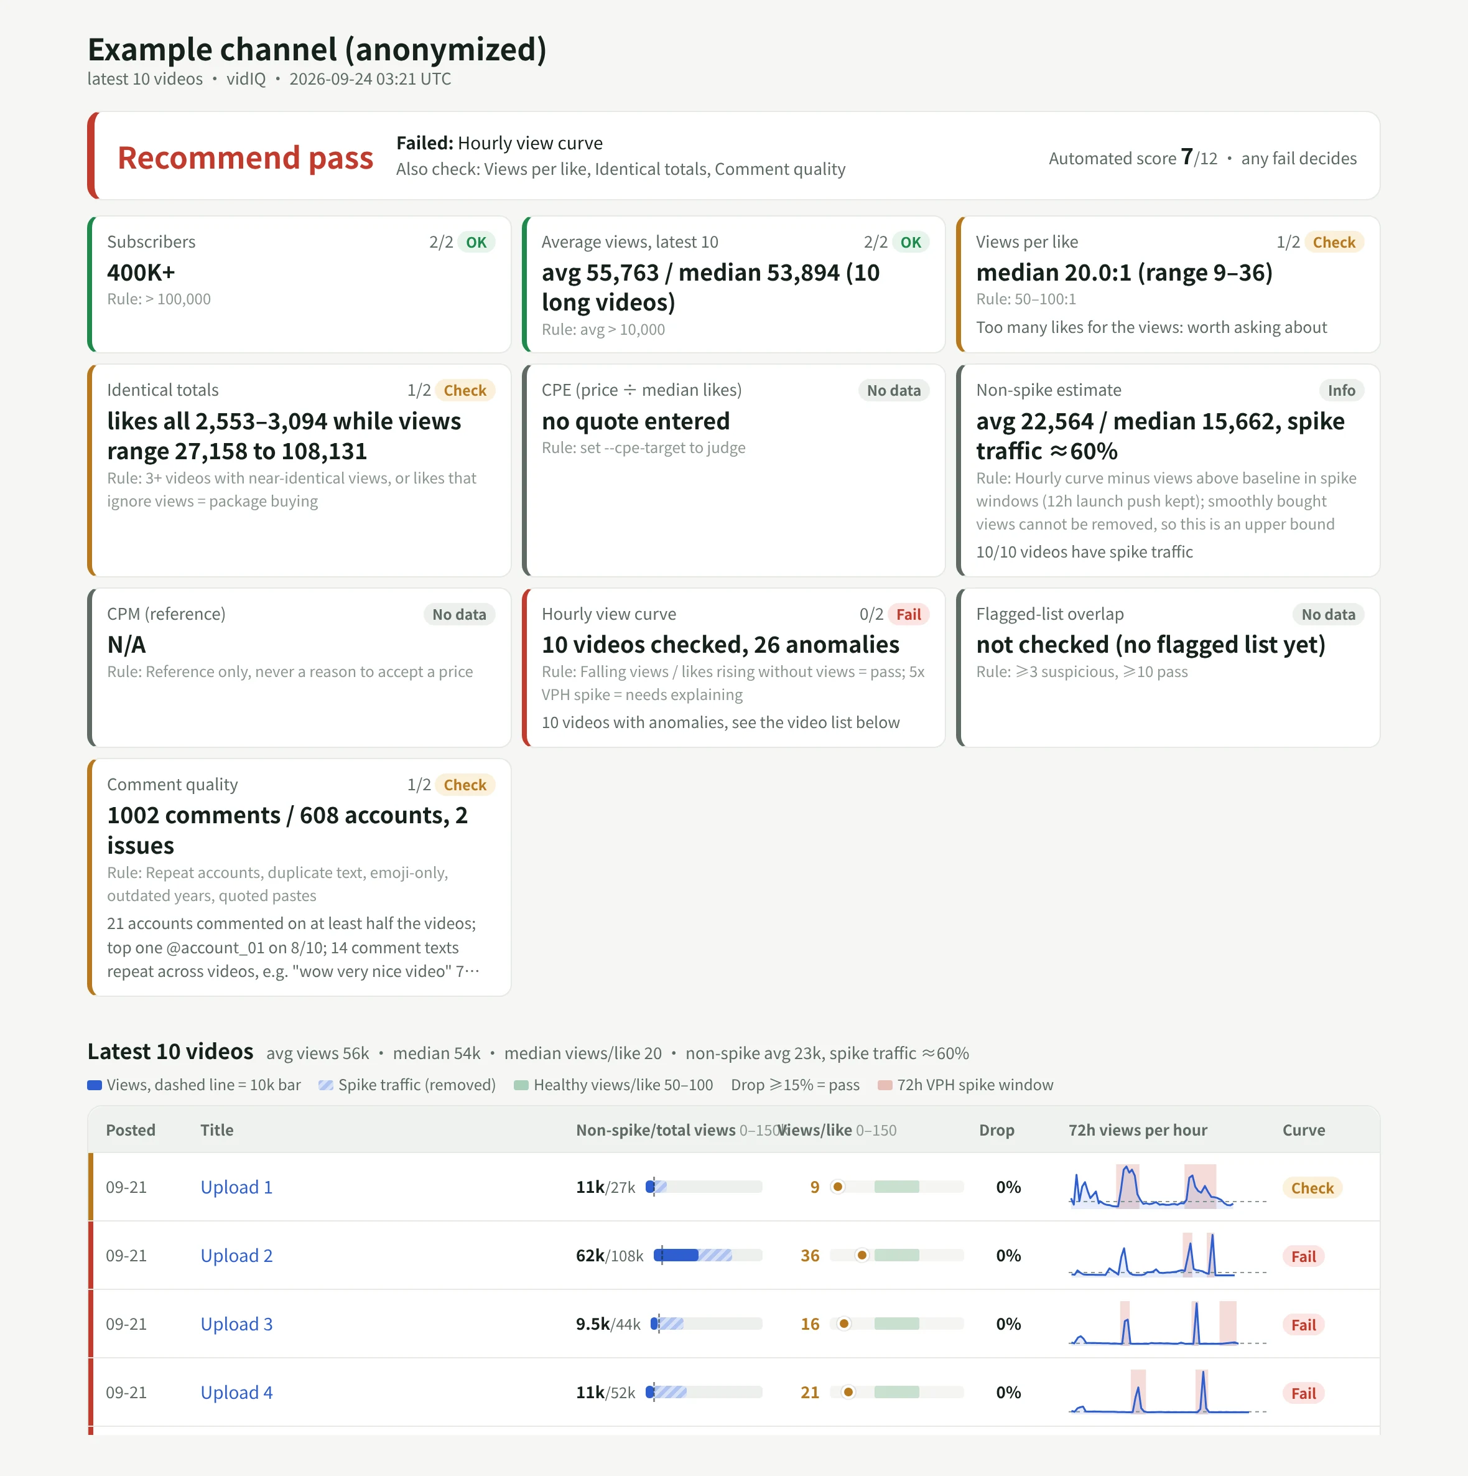Click the Upload 3 72h views sparkline
The height and width of the screenshot is (1476, 1468).
1167,1324
